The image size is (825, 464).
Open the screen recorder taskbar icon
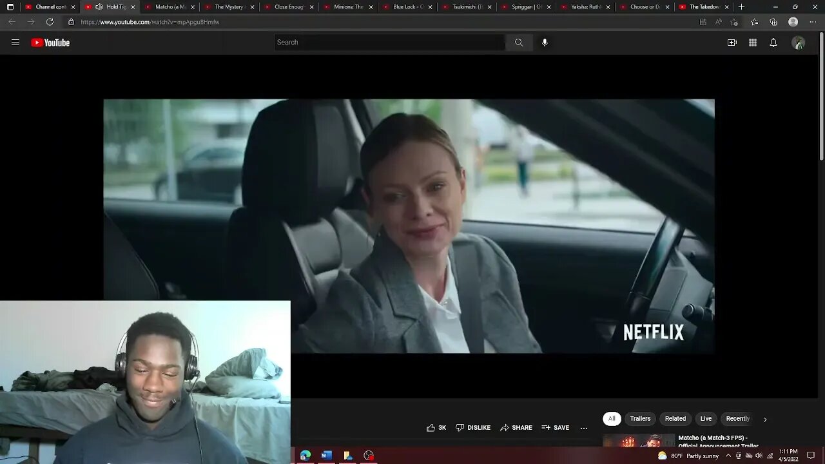pos(369,456)
